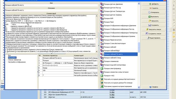Click the Сохранить button
Image resolution: width=176 pixels, height=99 pixels.
(154, 25)
